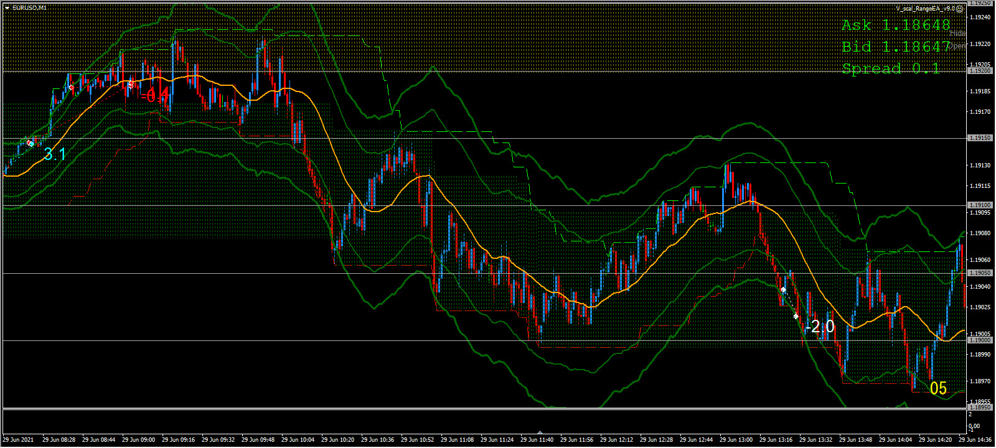Image resolution: width=996 pixels, height=448 pixels.
Task: Click the 1.19000 price level tag
Action: pos(980,340)
